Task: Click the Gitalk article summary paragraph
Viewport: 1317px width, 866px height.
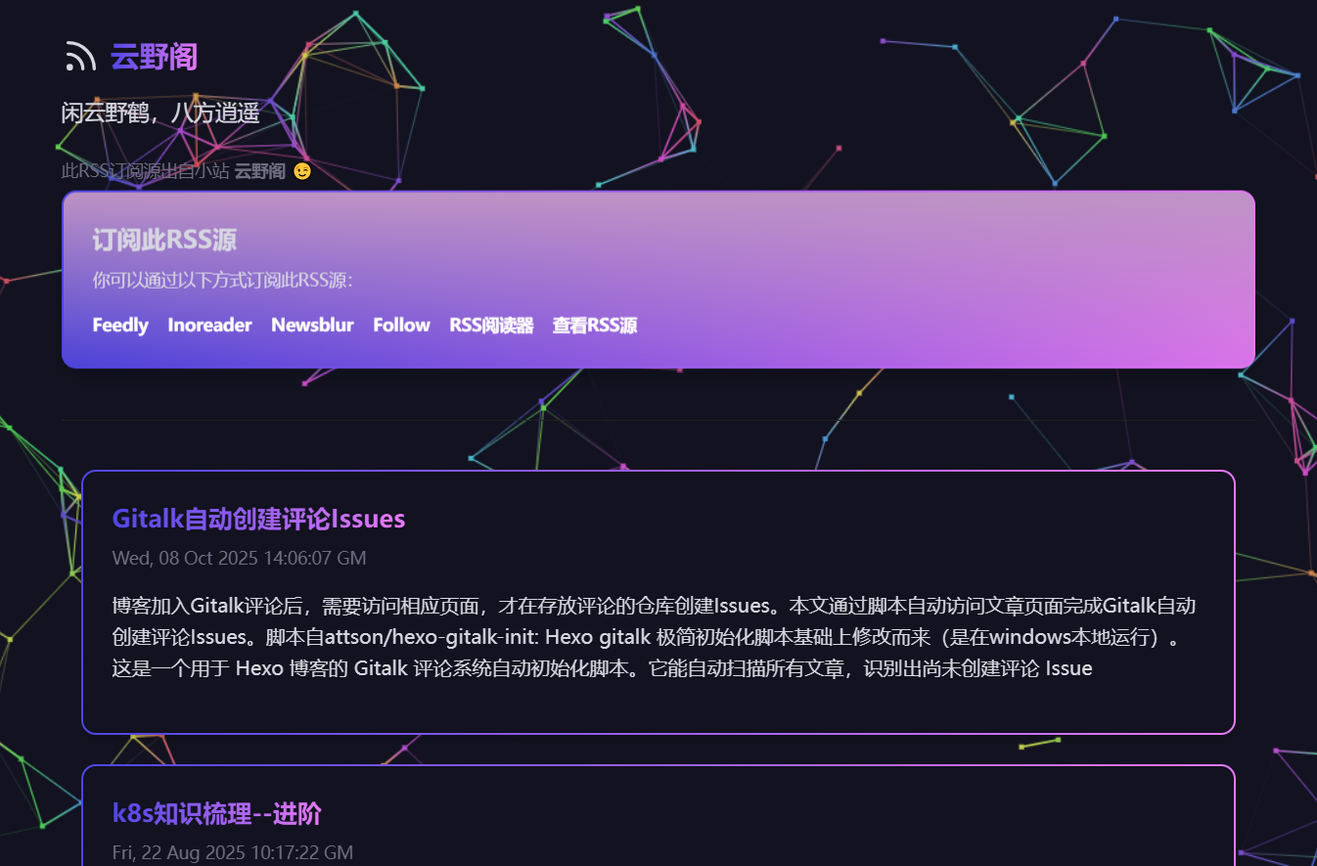Action: tap(654, 637)
